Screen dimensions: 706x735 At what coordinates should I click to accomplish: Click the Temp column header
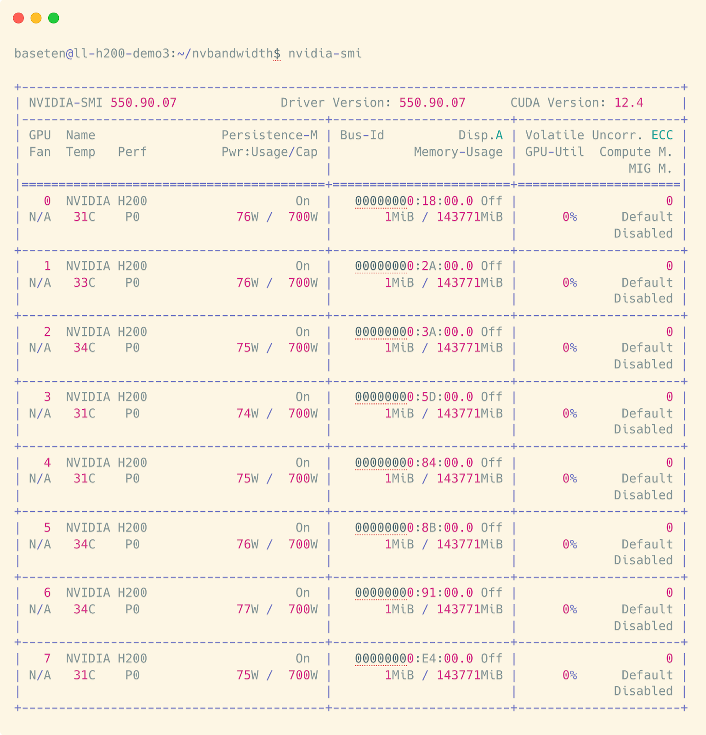coord(81,152)
